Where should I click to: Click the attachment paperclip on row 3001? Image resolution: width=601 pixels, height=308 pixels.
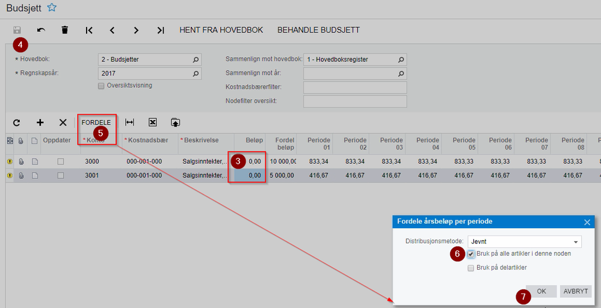click(x=21, y=176)
